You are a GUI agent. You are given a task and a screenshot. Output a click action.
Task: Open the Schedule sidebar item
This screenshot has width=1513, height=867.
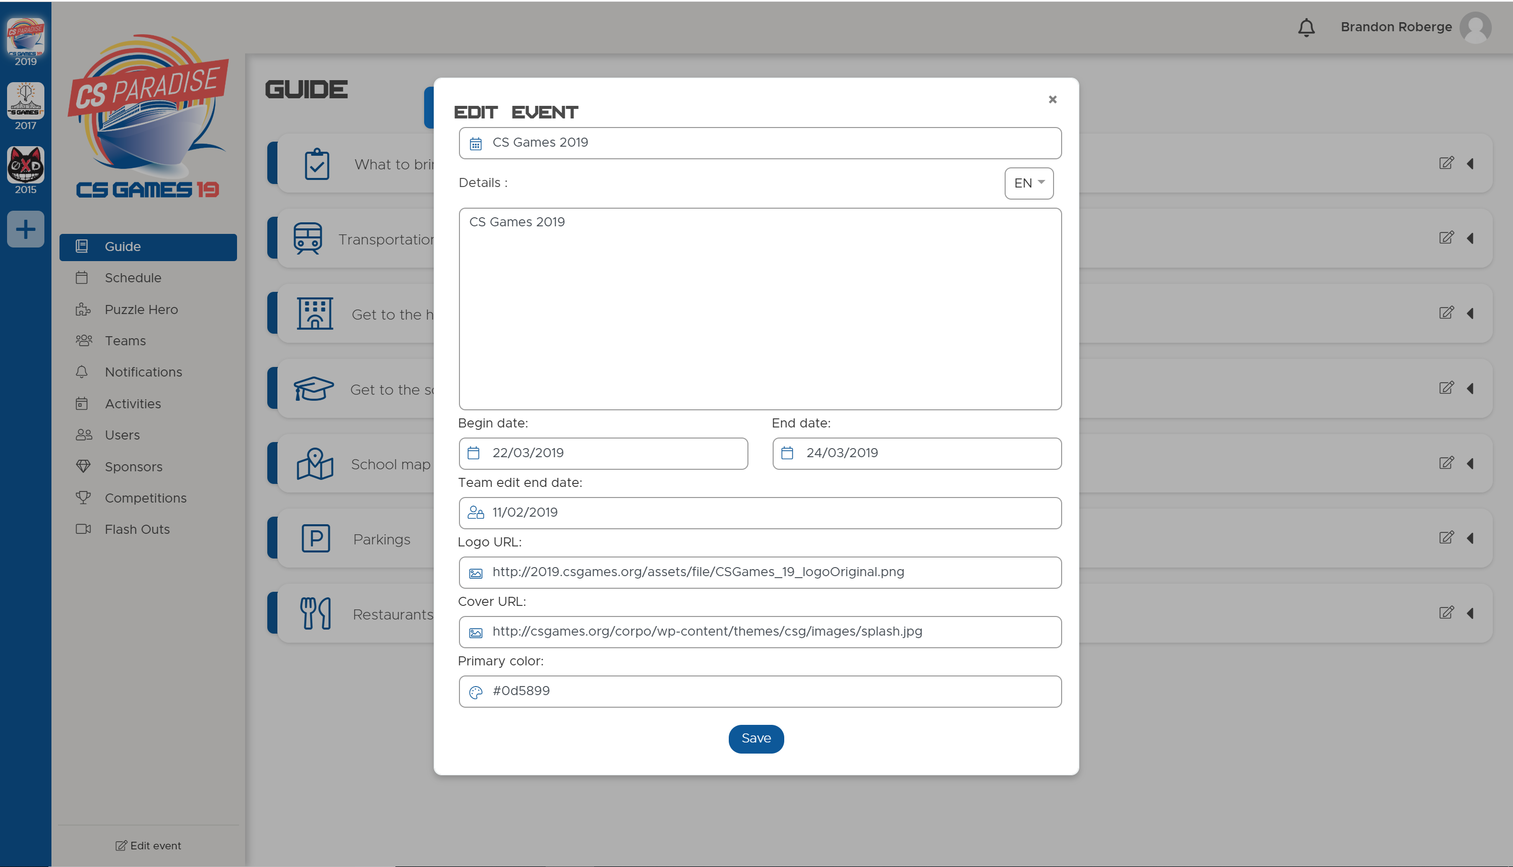coord(148,278)
